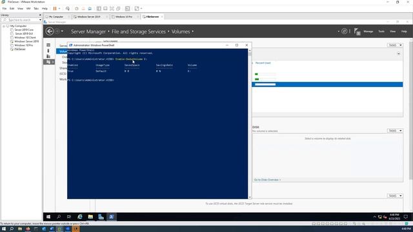The image size is (413, 232).
Task: Open the VMware Edit menu
Action: [x=12, y=8]
